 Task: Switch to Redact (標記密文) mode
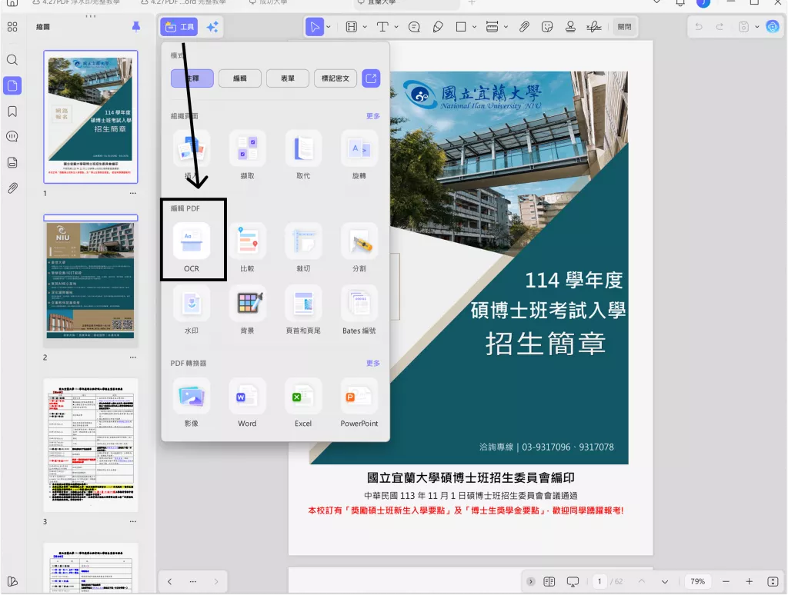pyautogui.click(x=336, y=78)
